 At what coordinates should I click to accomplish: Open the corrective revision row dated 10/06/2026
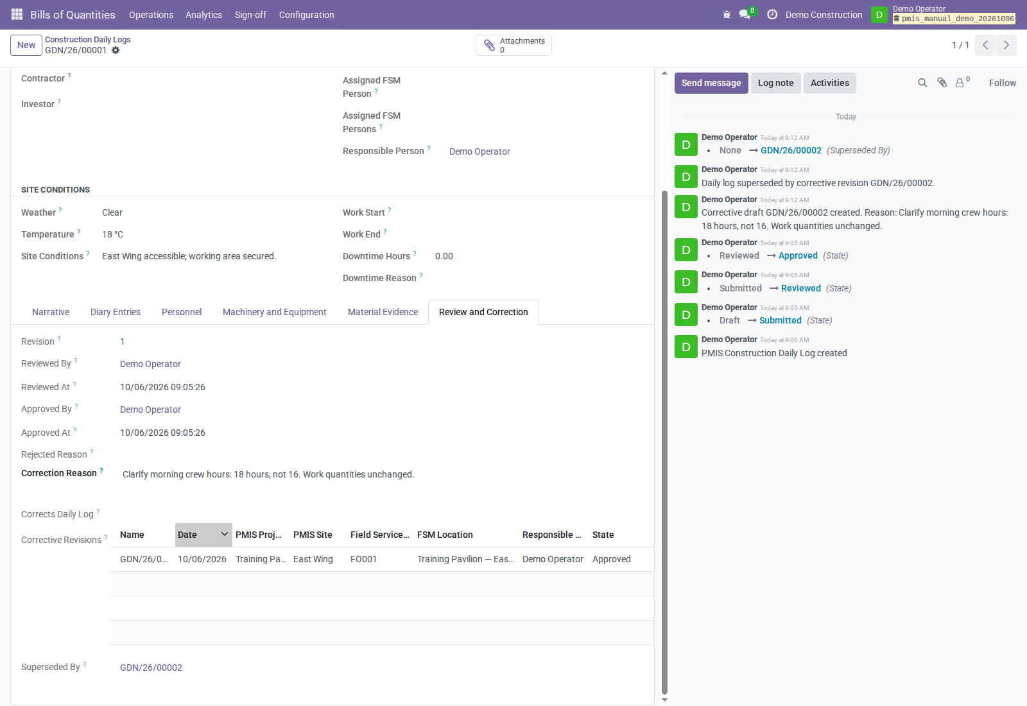[382, 559]
